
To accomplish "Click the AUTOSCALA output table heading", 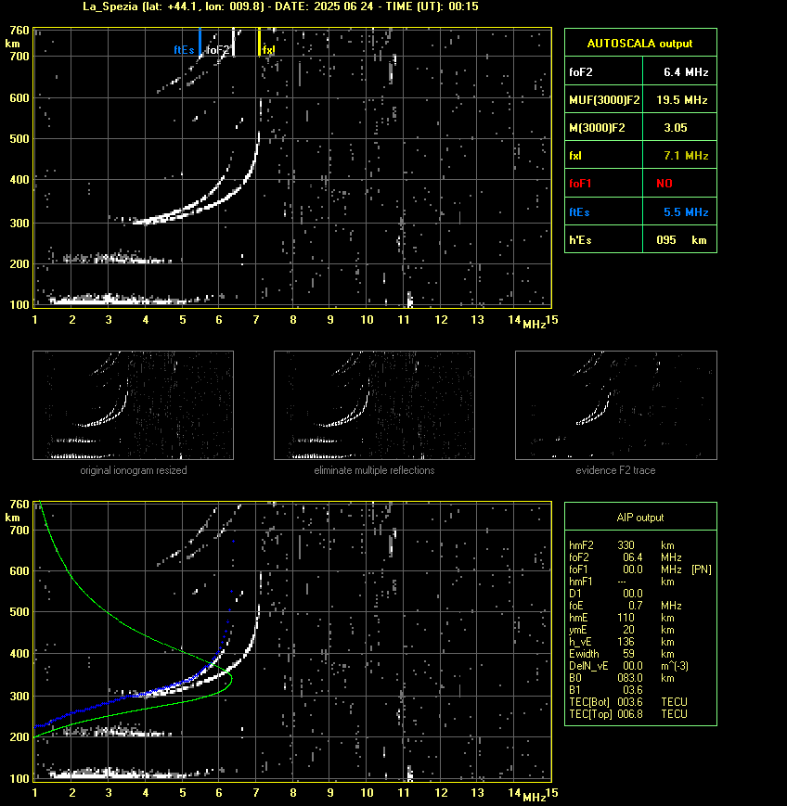I will (x=639, y=44).
